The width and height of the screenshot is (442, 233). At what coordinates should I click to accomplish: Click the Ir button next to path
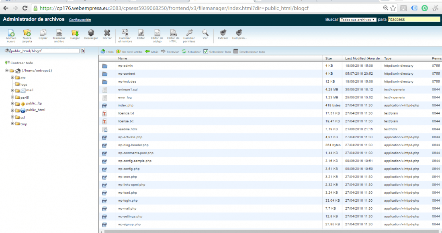(83, 51)
